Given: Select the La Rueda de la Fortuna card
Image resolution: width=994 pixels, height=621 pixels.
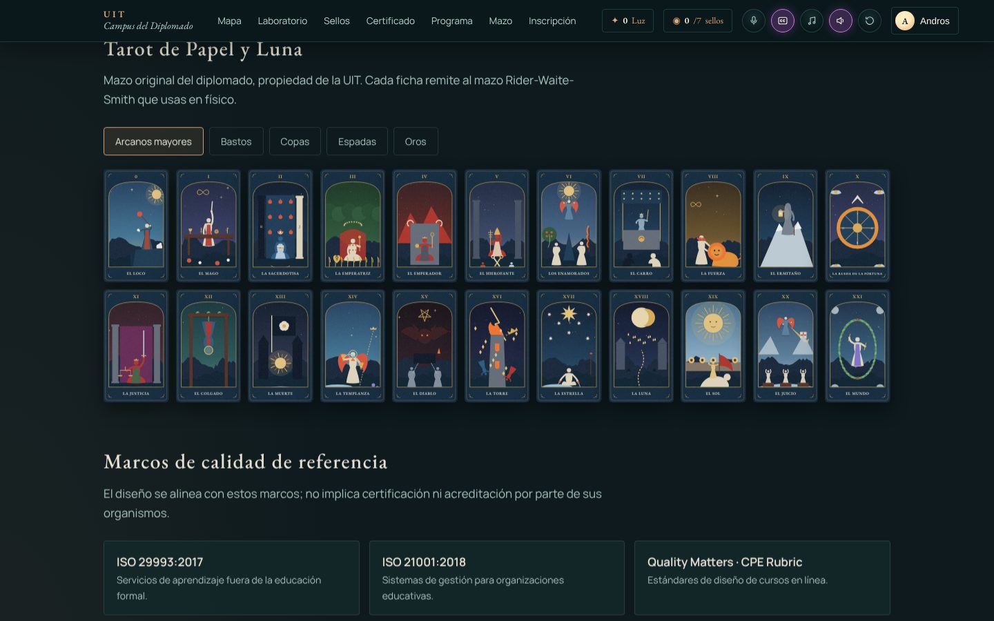Looking at the screenshot, I should [x=857, y=226].
